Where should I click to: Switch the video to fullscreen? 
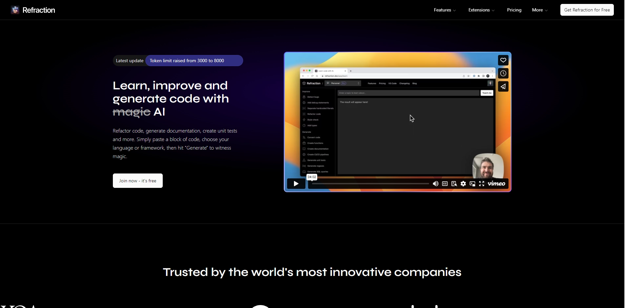[482, 184]
